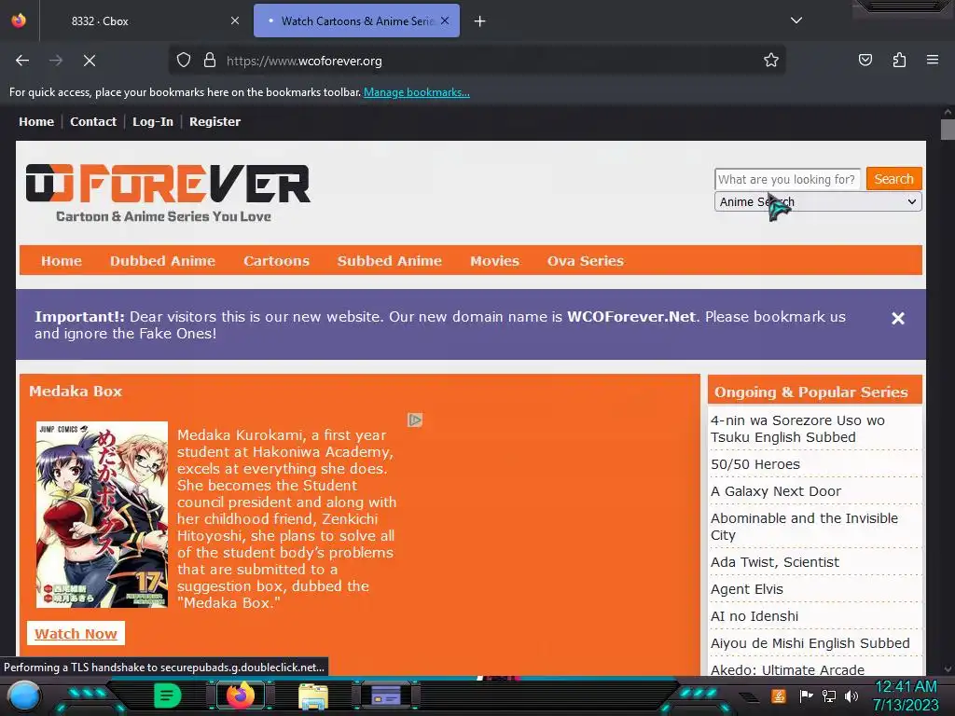
Task: Open the Save to Pocket icon
Action: 865,61
